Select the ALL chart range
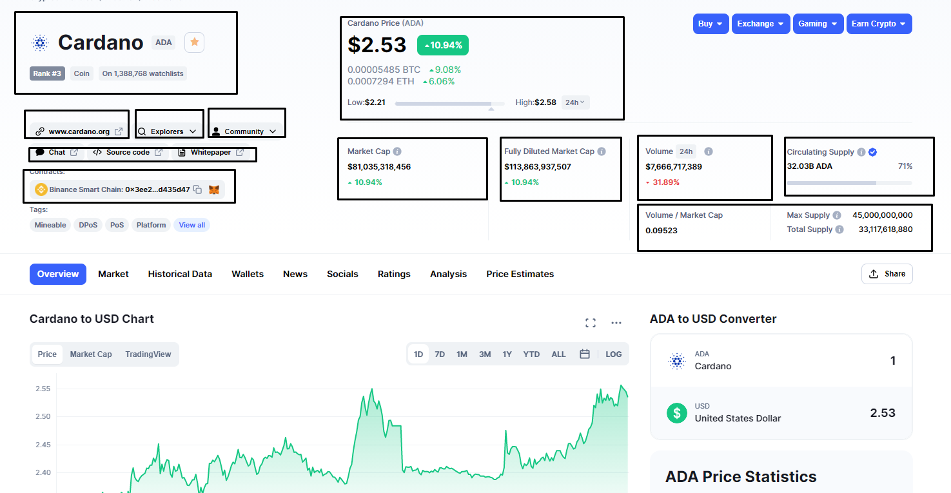 (x=558, y=354)
